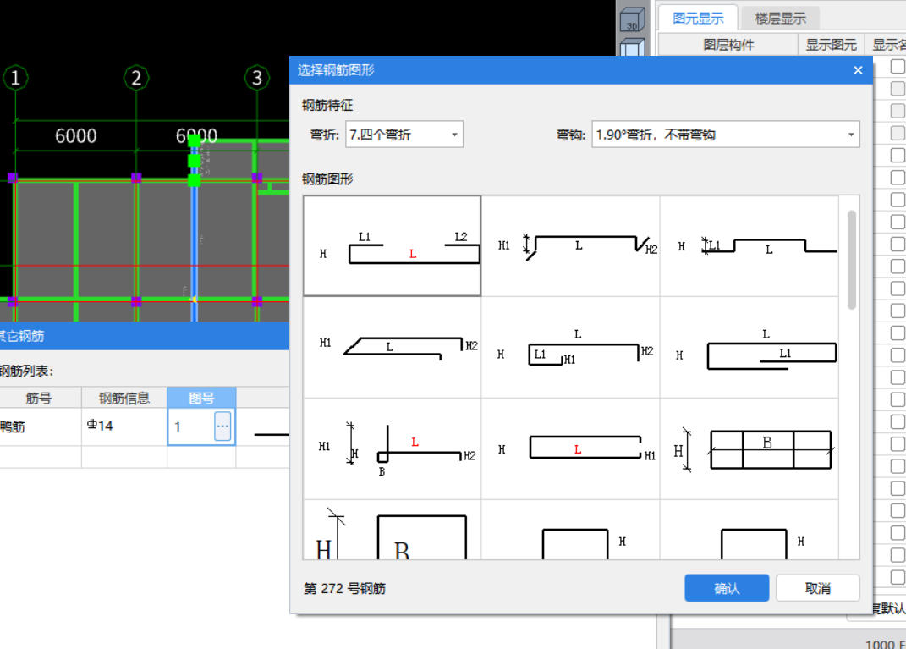Click axis bubble number 1

pyautogui.click(x=15, y=78)
